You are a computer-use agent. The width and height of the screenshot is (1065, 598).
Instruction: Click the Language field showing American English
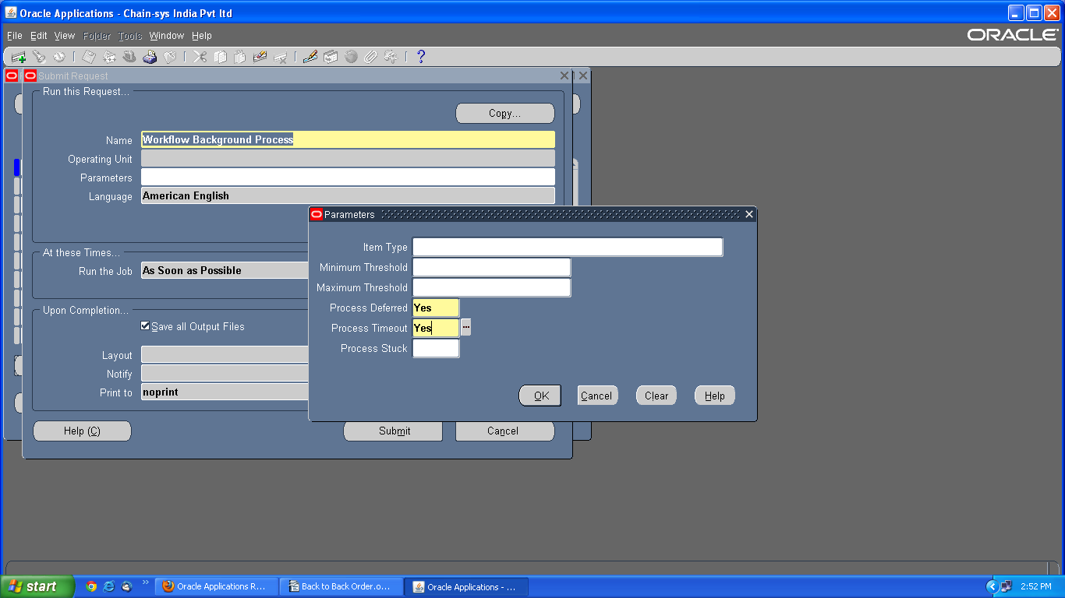click(348, 195)
